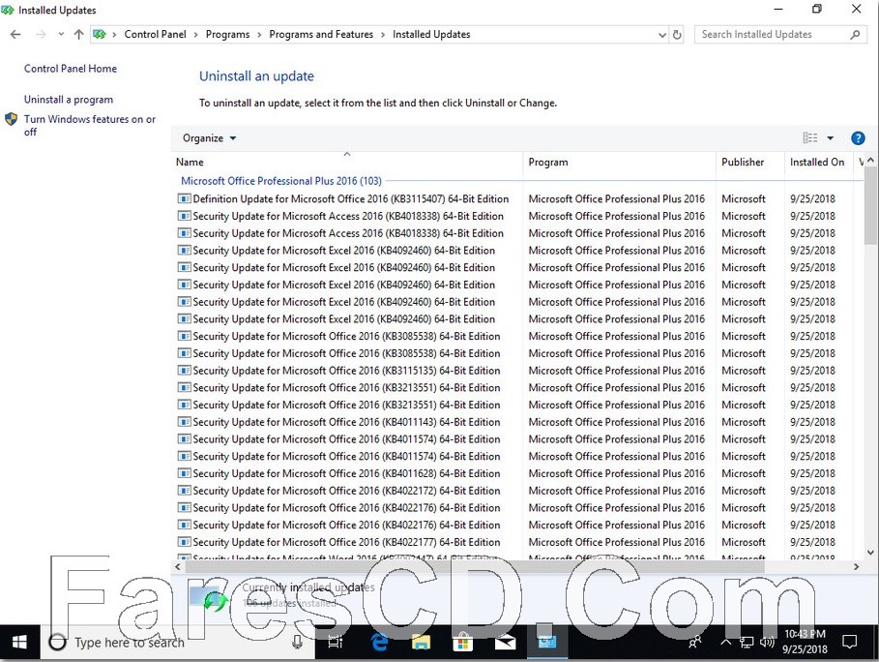
Task: Open File Explorer from taskbar
Action: (x=421, y=643)
